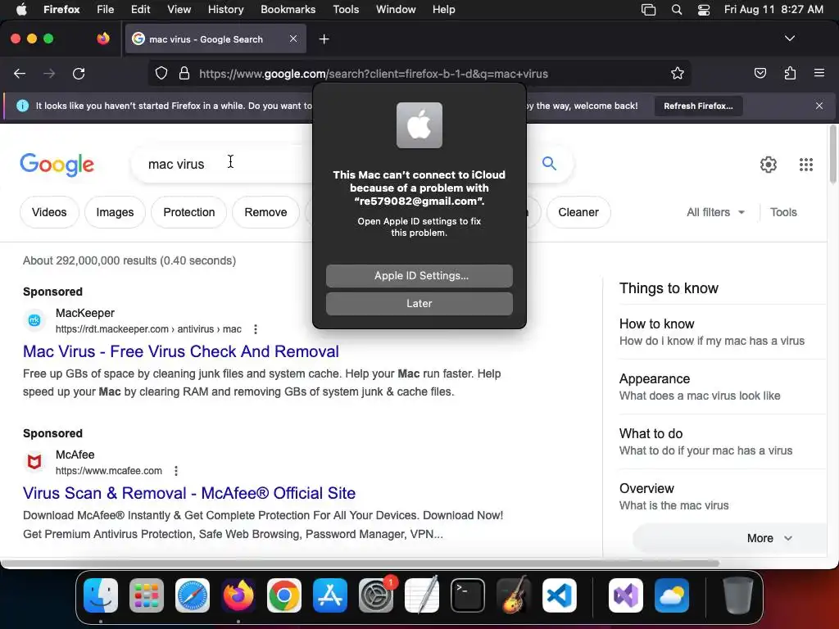Screen dimensions: 839x629
Task: Open the weather cloud dock app
Action: (x=672, y=595)
